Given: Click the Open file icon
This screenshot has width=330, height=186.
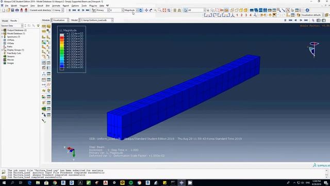Looking at the screenshot, I should [x=8, y=10].
